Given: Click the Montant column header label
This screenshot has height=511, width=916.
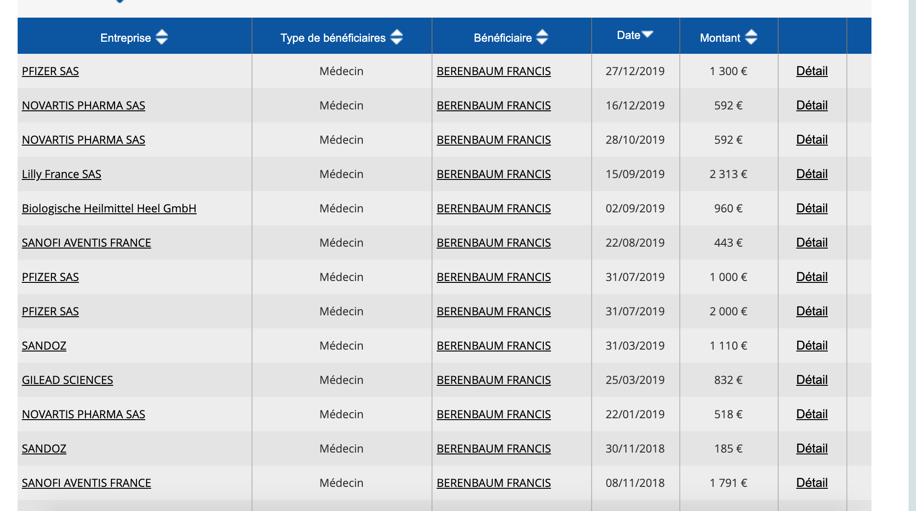Looking at the screenshot, I should coord(720,38).
